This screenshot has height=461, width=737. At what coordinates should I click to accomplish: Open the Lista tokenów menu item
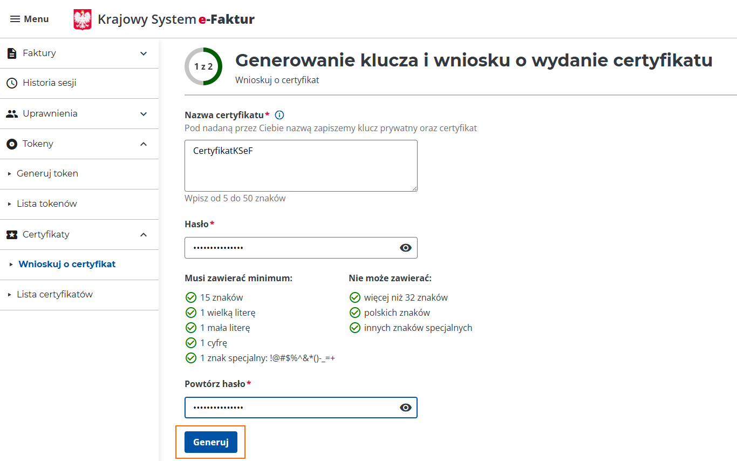click(47, 204)
